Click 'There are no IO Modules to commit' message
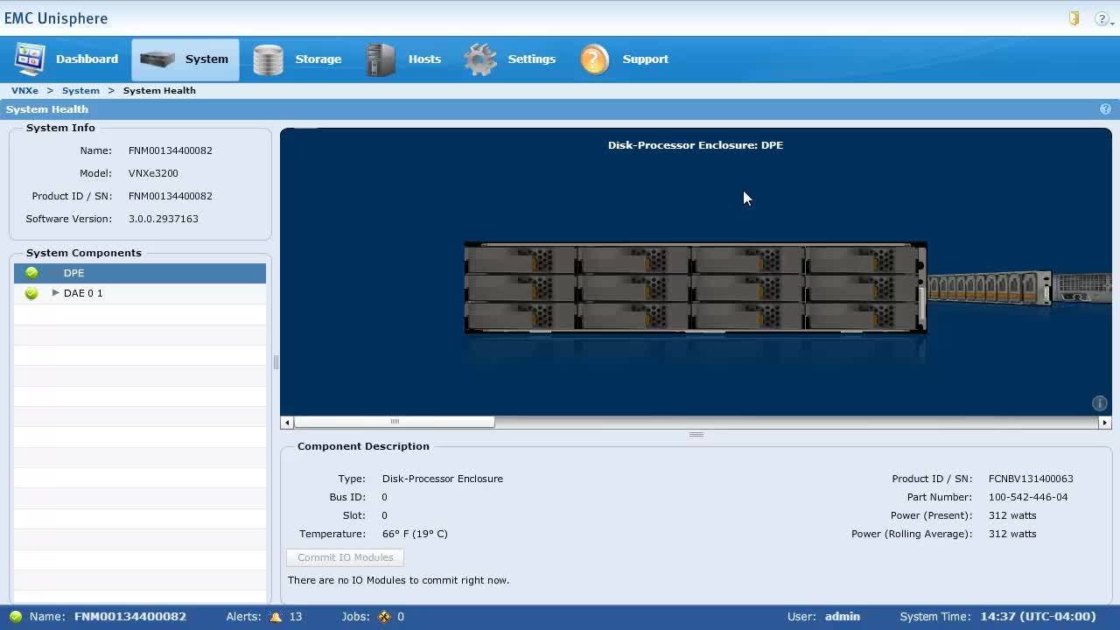Screen dimensions: 1120x630 (x=398, y=580)
